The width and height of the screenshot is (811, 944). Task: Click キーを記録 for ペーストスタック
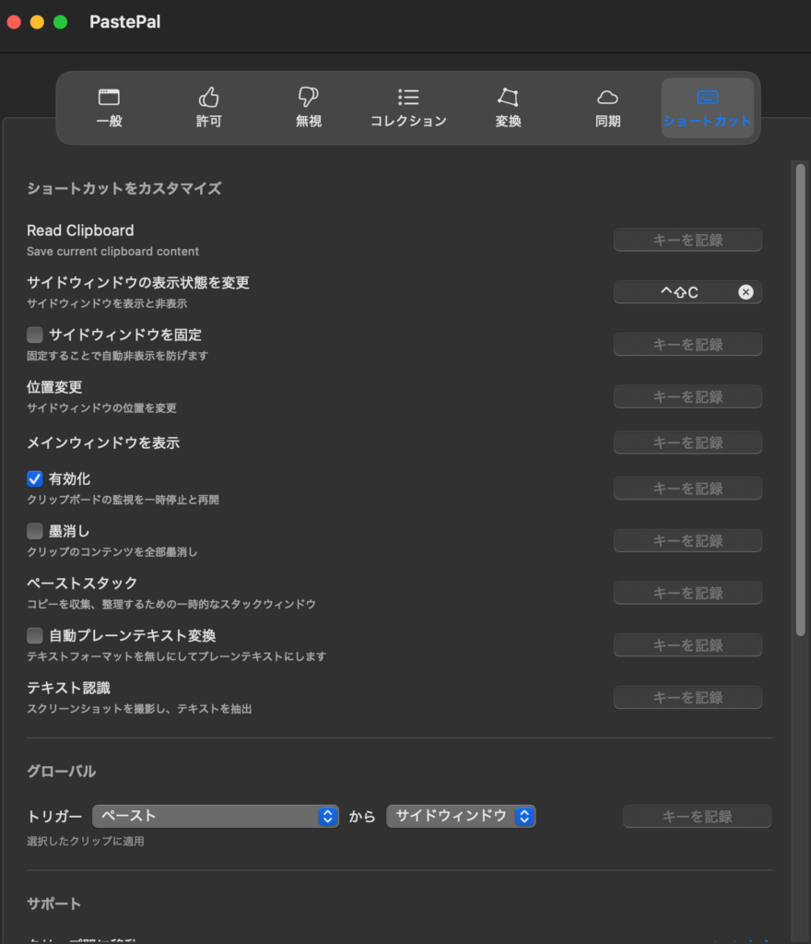pyautogui.click(x=688, y=593)
